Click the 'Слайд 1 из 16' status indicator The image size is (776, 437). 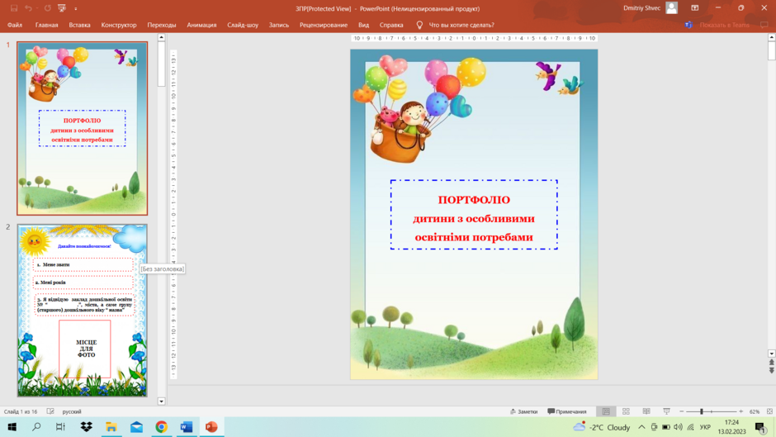[21, 411]
